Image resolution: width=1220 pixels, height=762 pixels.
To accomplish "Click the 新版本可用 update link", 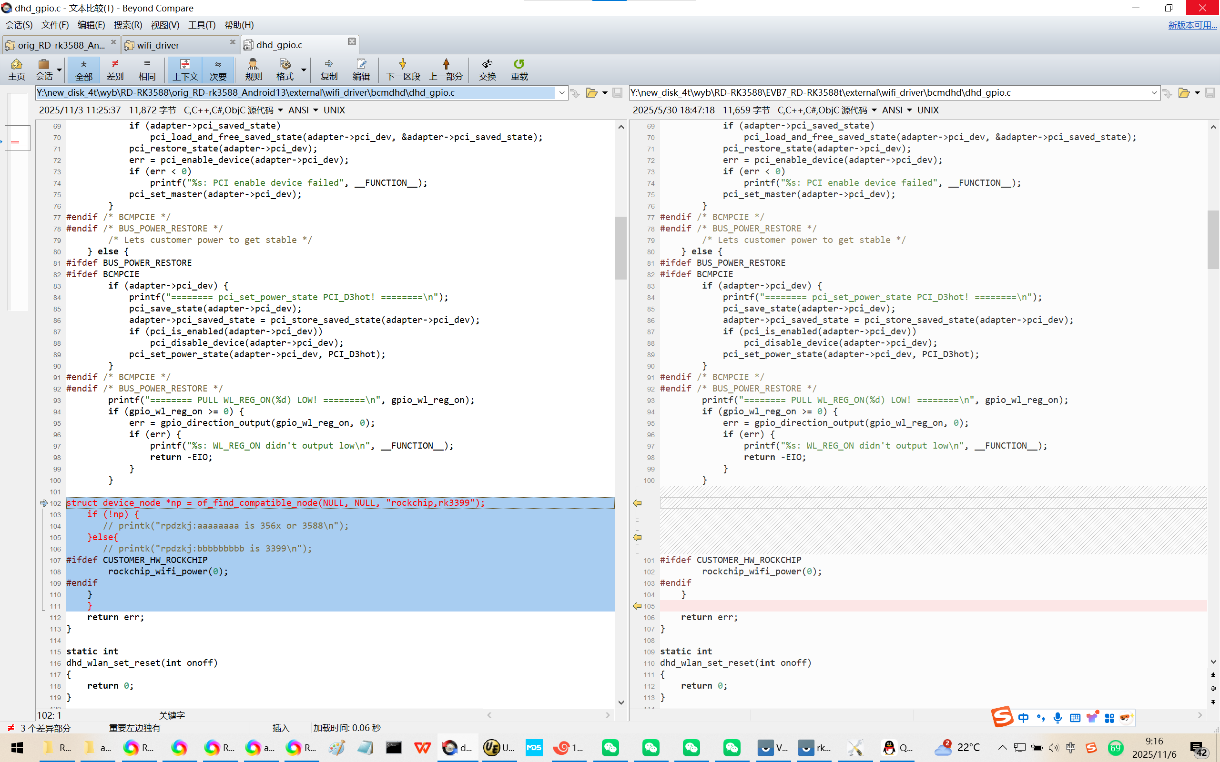I will point(1192,25).
